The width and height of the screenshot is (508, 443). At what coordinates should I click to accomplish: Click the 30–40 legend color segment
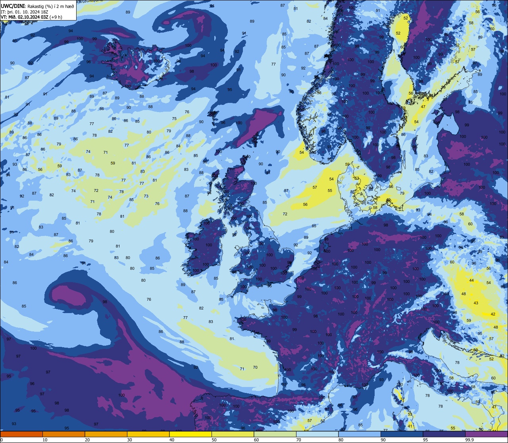point(148,434)
